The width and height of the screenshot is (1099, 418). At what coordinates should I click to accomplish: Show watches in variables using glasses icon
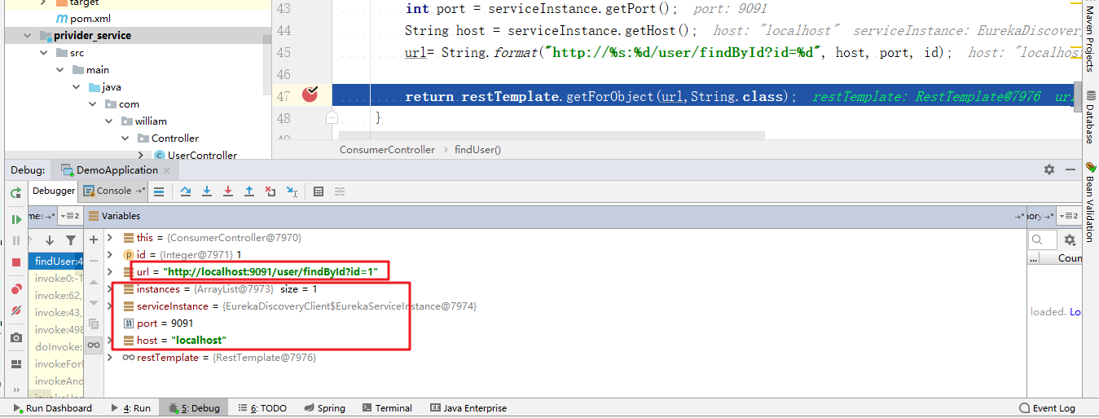94,345
